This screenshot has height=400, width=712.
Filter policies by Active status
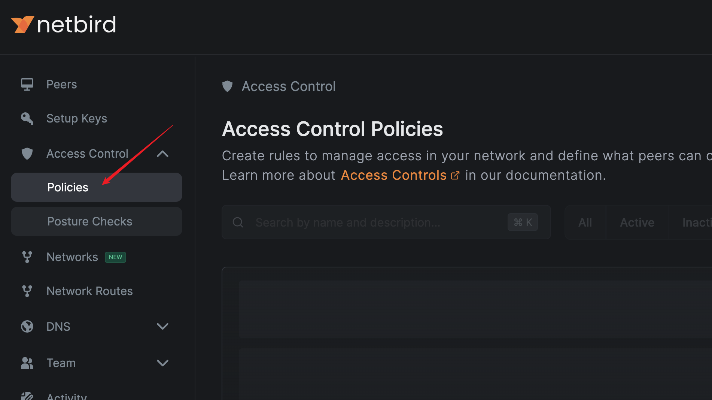click(637, 222)
